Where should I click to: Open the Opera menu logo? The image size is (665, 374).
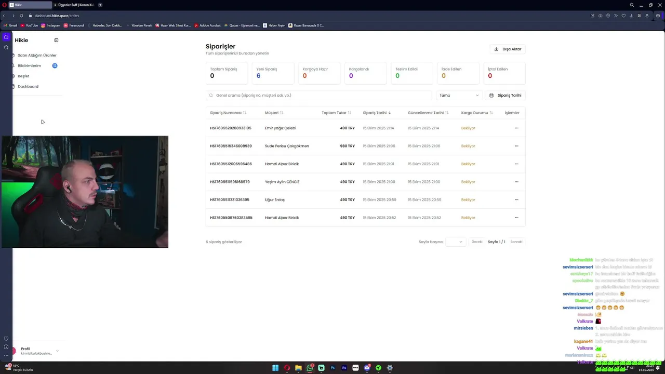tap(4, 5)
